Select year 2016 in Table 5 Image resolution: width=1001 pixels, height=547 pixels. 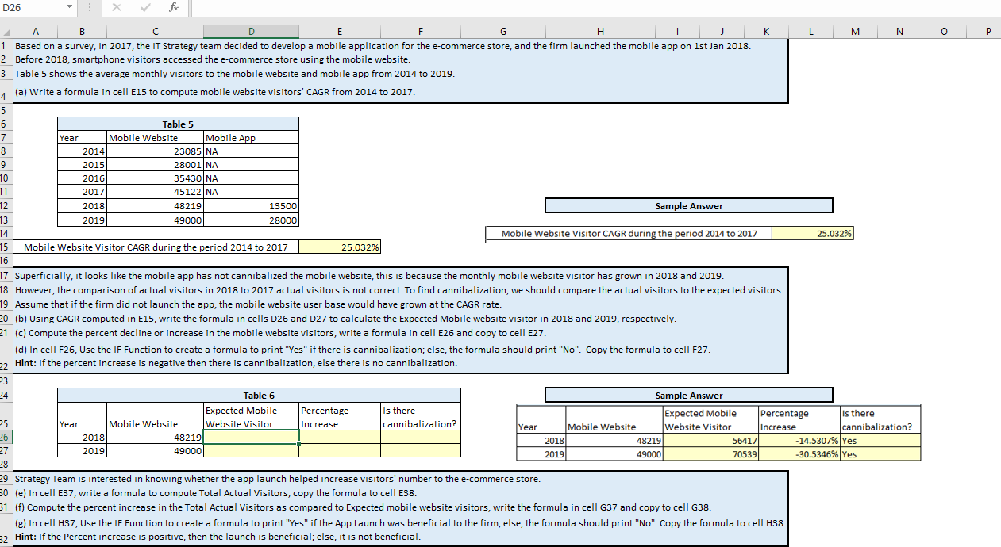82,178
